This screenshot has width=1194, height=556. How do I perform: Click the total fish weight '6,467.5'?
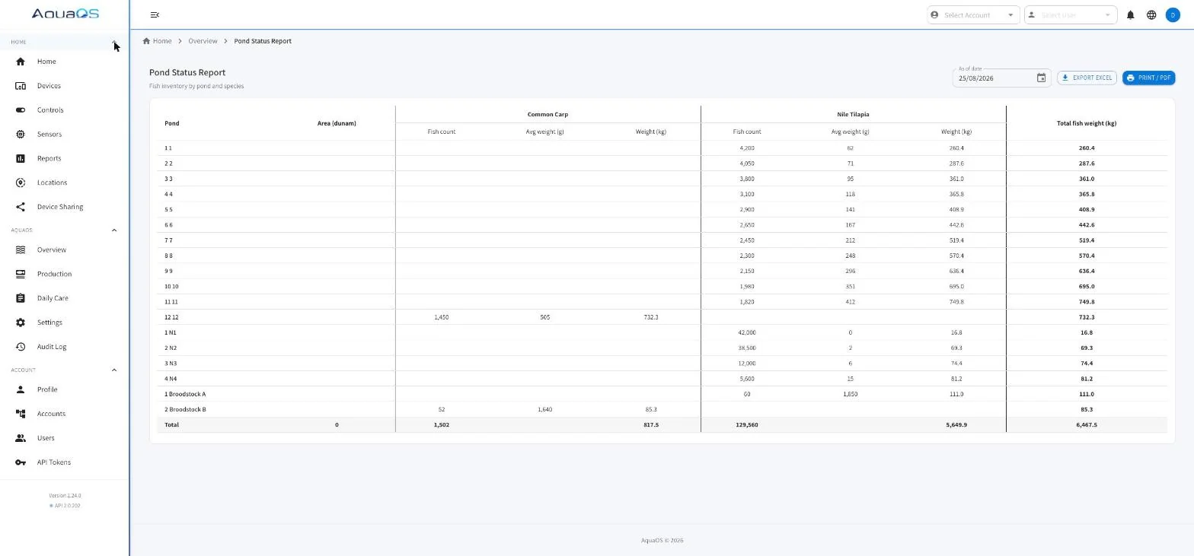click(1087, 425)
